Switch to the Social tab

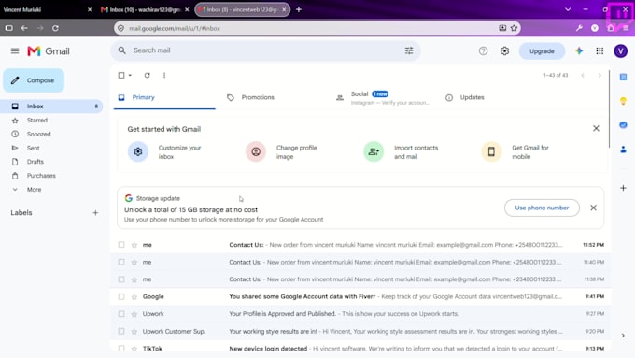[383, 98]
